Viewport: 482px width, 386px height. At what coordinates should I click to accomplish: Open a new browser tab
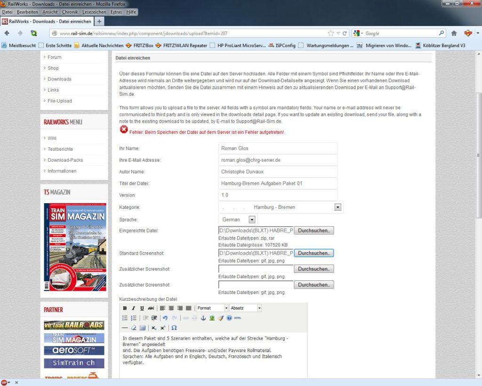[99, 22]
